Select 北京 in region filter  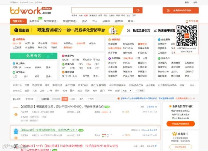(x=34, y=91)
